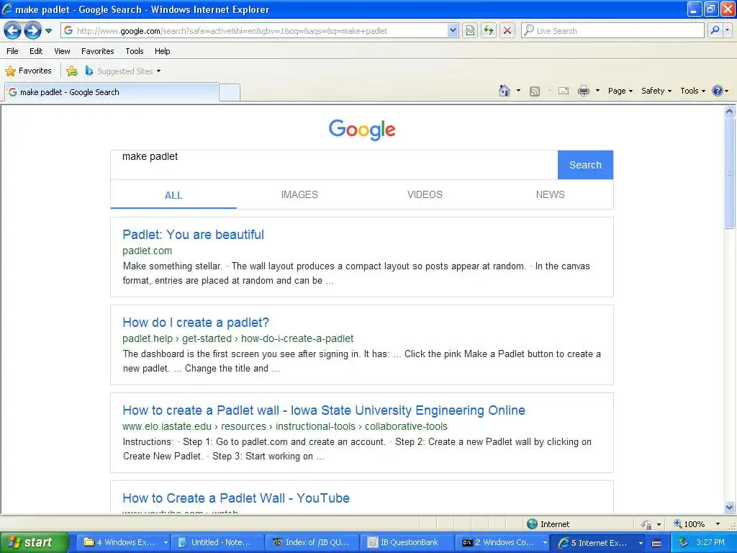Screen dimensions: 737x553
Task: Click Add to Favorites Bar icon
Action: (x=72, y=71)
